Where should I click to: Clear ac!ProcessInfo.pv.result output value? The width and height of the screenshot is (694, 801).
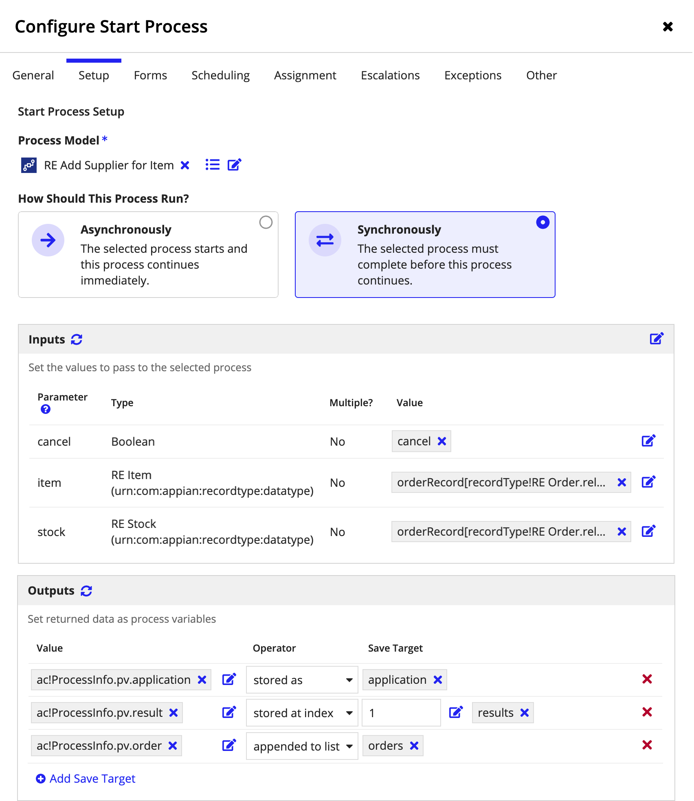coord(173,713)
